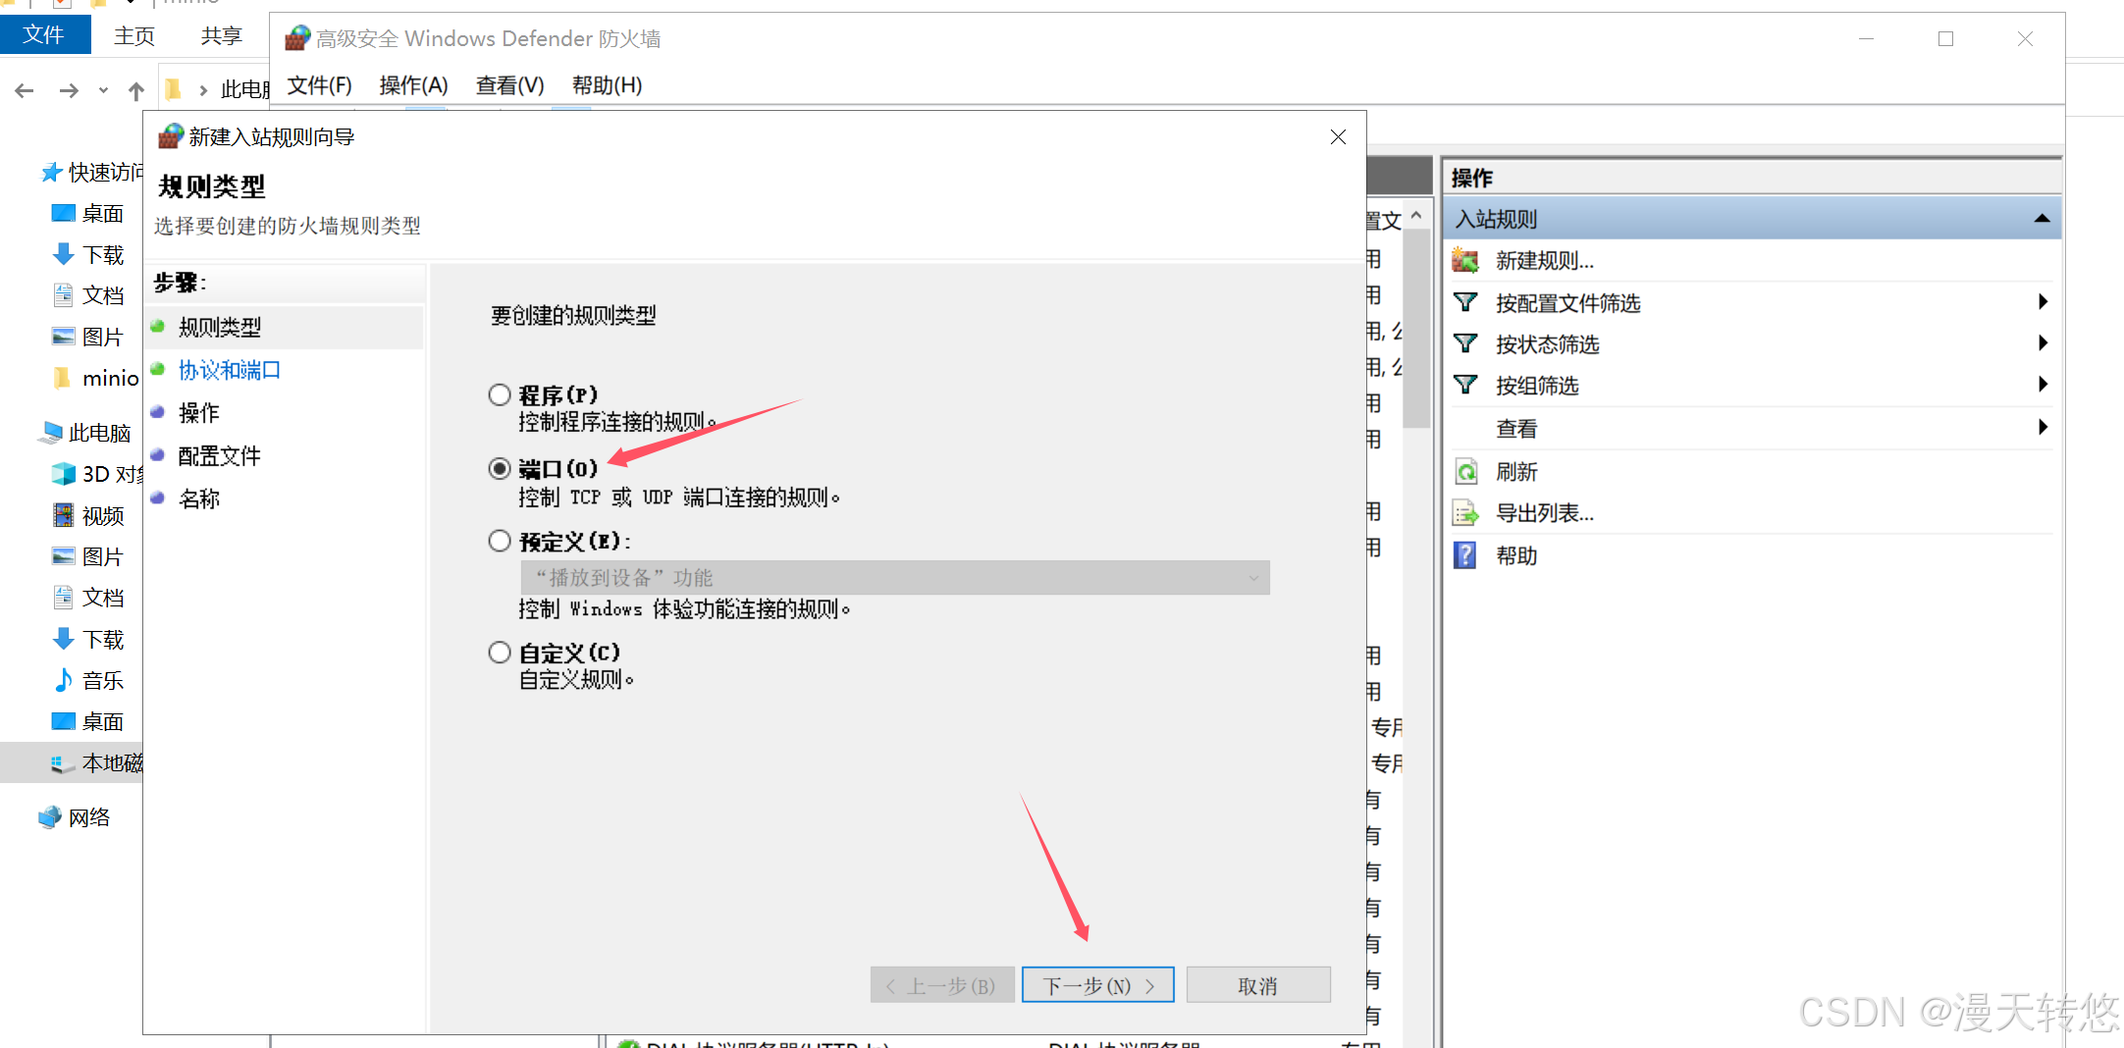Open the first 下载 under 快速访问
Viewport: 2124px width, 1048px height.
pos(102,255)
